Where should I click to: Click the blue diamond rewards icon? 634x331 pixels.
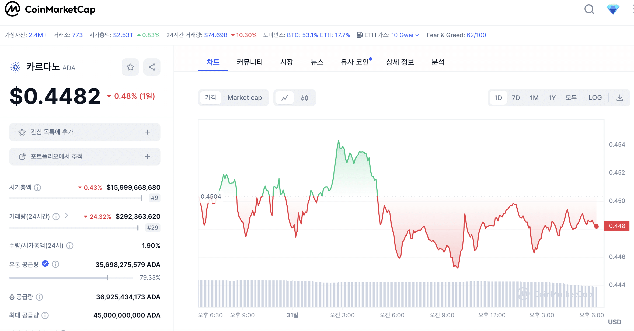(x=613, y=9)
